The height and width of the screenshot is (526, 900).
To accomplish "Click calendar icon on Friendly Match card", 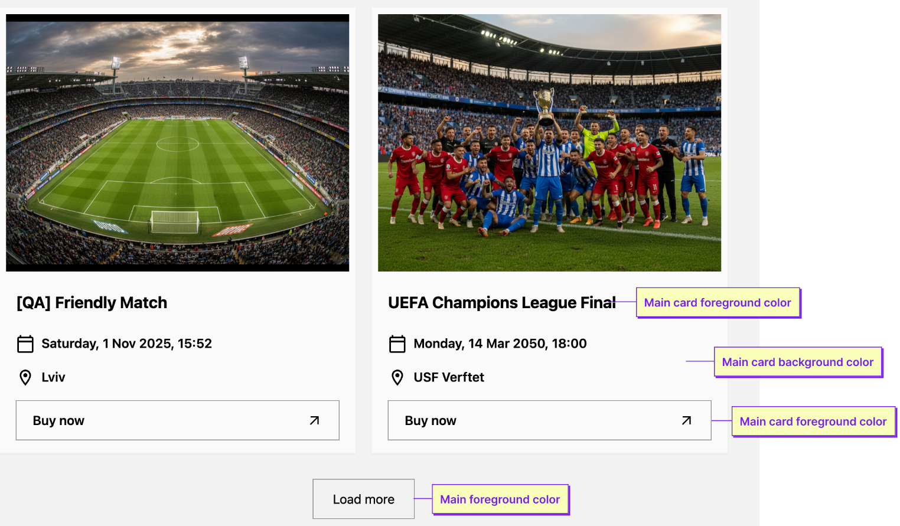I will pos(25,344).
